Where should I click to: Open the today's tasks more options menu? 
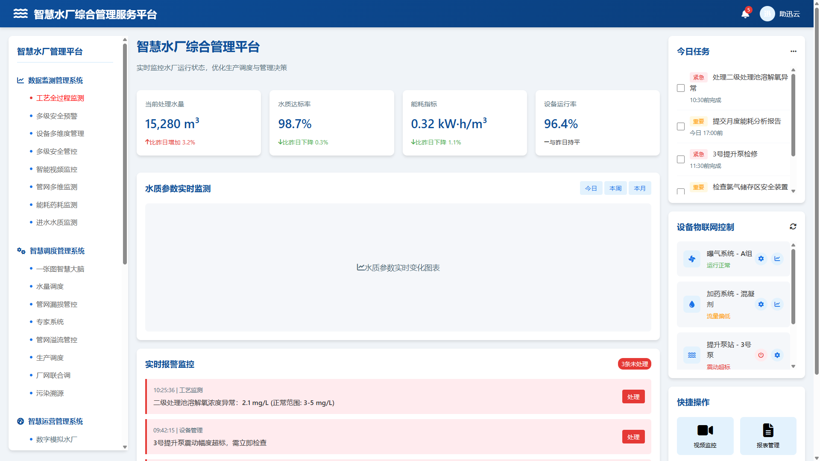tap(793, 51)
